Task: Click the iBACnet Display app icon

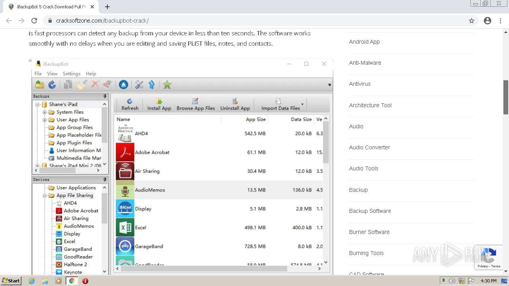Action: point(125,209)
